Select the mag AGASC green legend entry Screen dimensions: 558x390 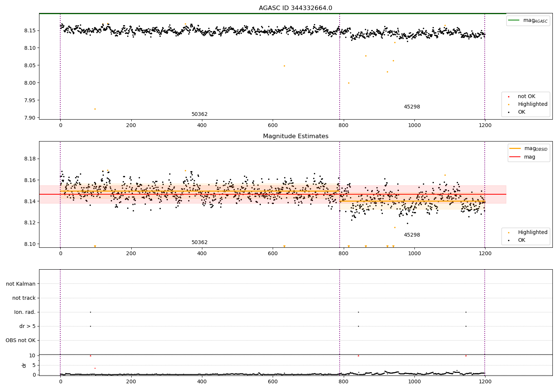(x=528, y=20)
